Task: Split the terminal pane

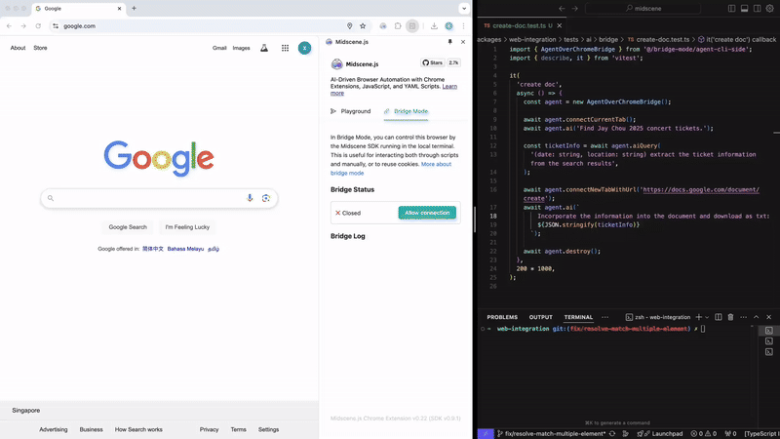Action: tap(719, 317)
